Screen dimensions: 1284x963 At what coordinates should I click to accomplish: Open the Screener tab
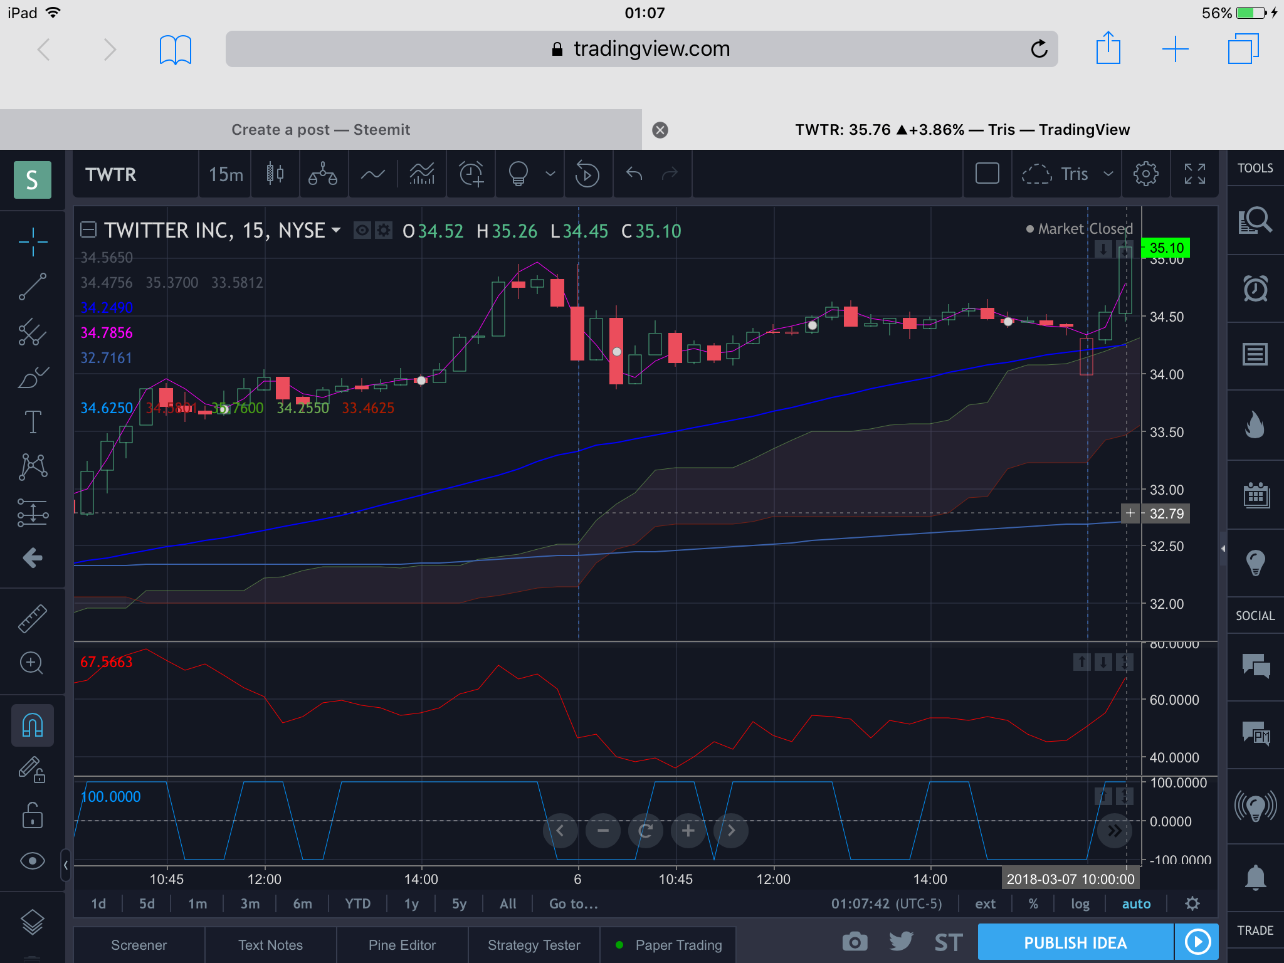(139, 944)
